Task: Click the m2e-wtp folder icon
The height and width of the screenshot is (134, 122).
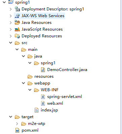Action: pos(24,124)
